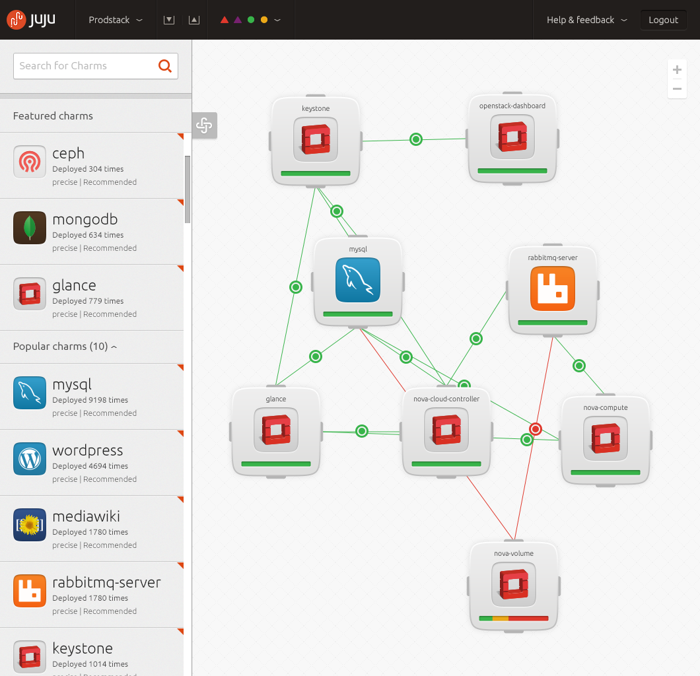Click relation marker between mysql and glance
Image resolution: width=700 pixels, height=676 pixels.
pos(316,356)
